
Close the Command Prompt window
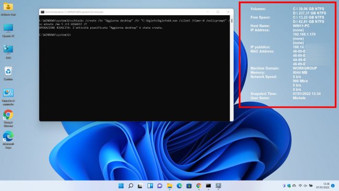coord(228,12)
